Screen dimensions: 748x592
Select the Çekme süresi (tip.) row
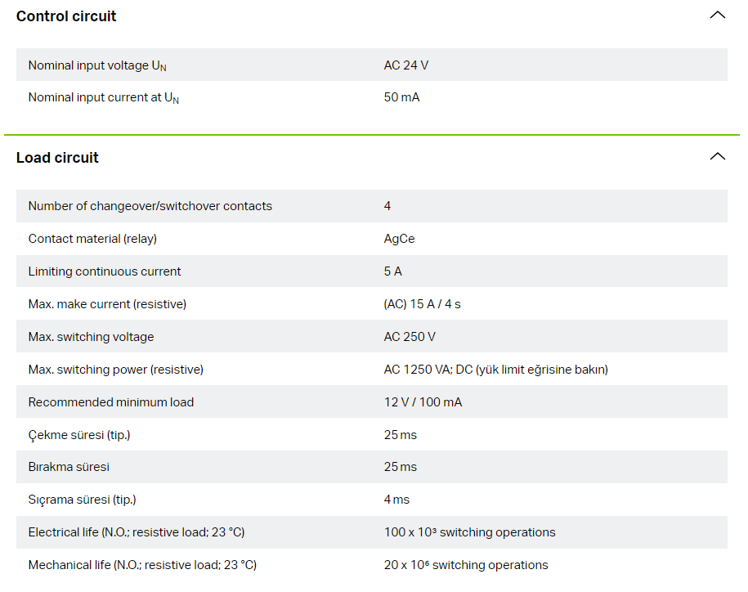(372, 434)
